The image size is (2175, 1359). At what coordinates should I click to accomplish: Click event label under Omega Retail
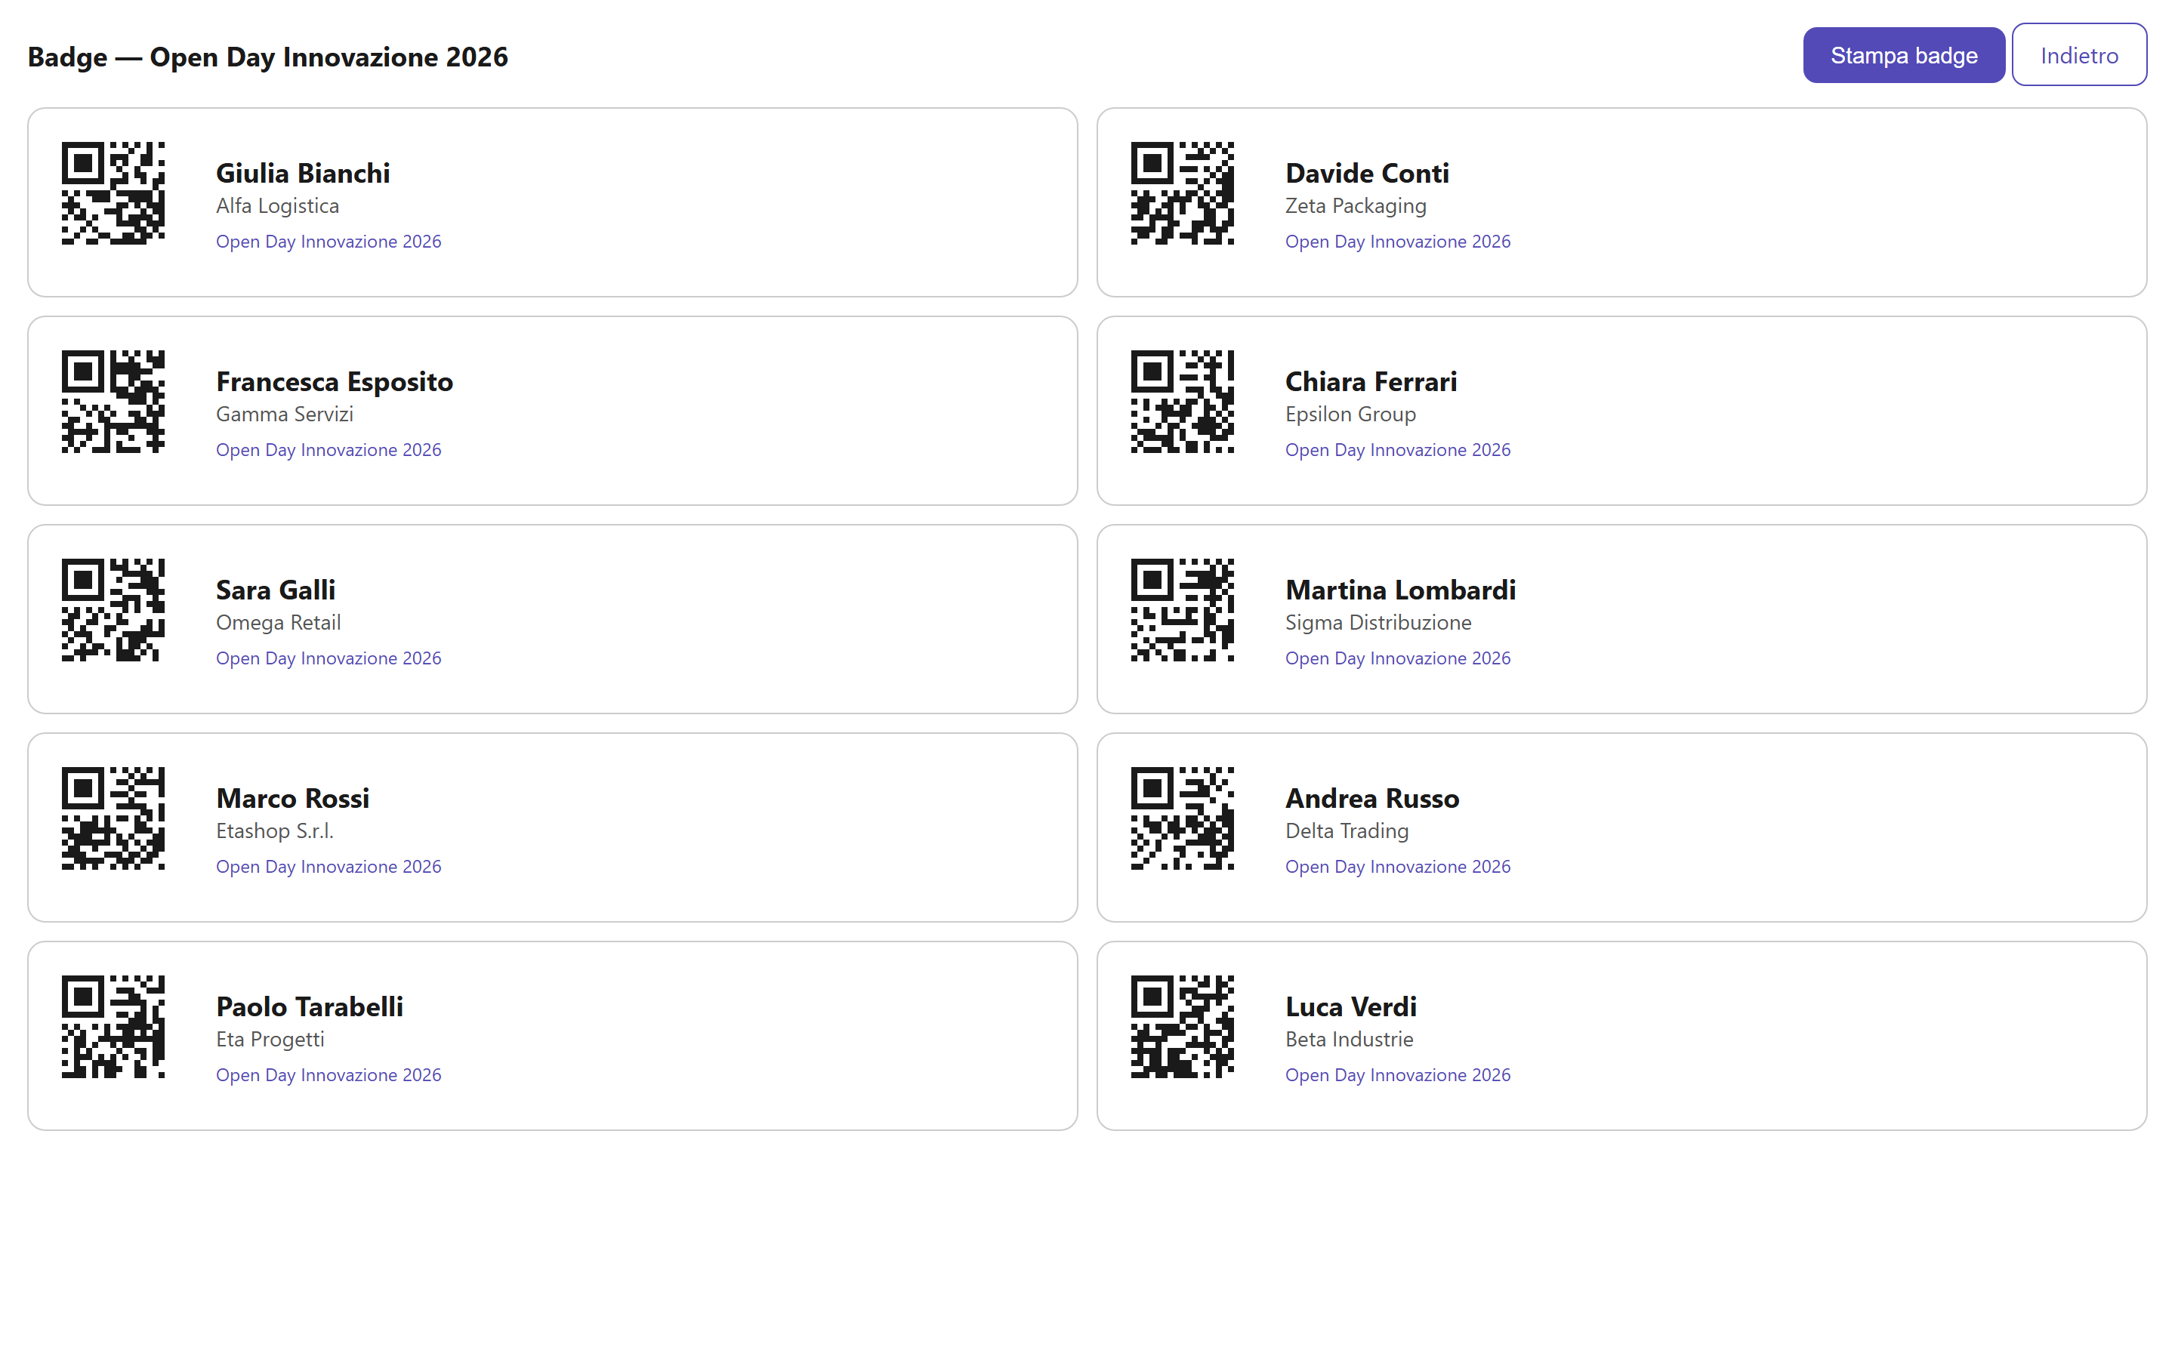coord(328,659)
